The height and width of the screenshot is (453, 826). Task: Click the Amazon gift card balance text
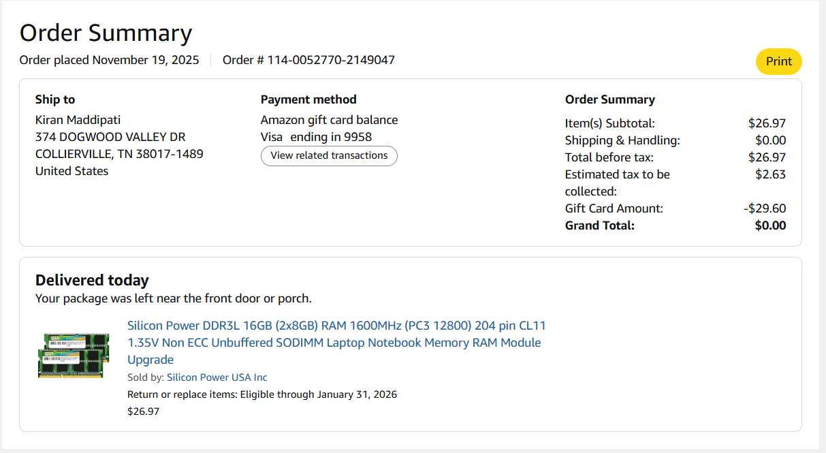[329, 120]
